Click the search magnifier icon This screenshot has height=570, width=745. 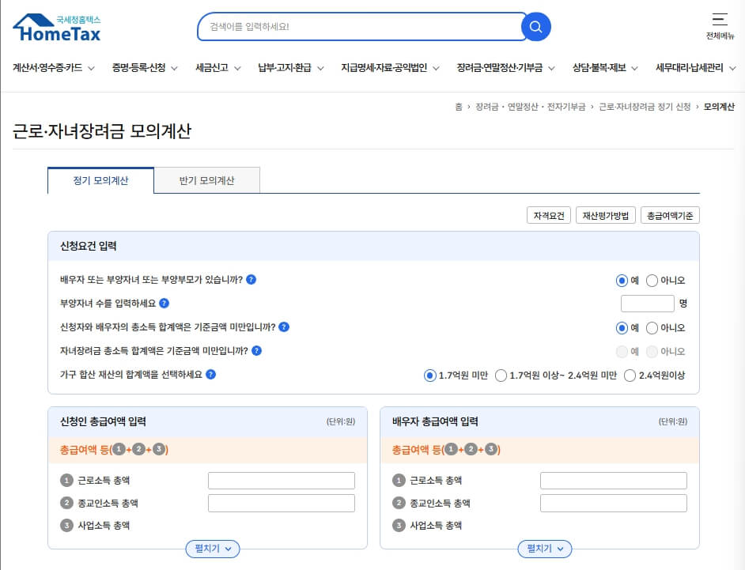click(x=535, y=26)
